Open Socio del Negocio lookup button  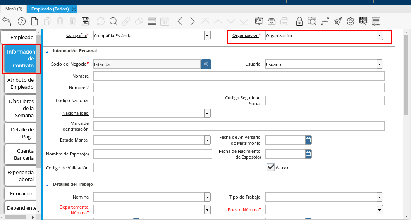pyautogui.click(x=206, y=64)
